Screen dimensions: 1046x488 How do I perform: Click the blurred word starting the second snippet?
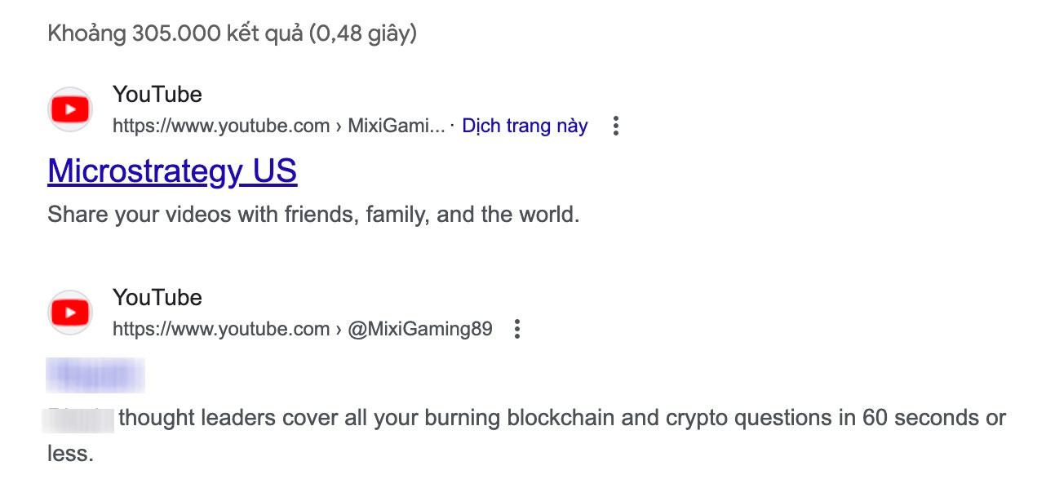pyautogui.click(x=80, y=418)
